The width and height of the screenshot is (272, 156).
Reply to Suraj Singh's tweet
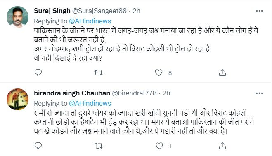coord(38,72)
